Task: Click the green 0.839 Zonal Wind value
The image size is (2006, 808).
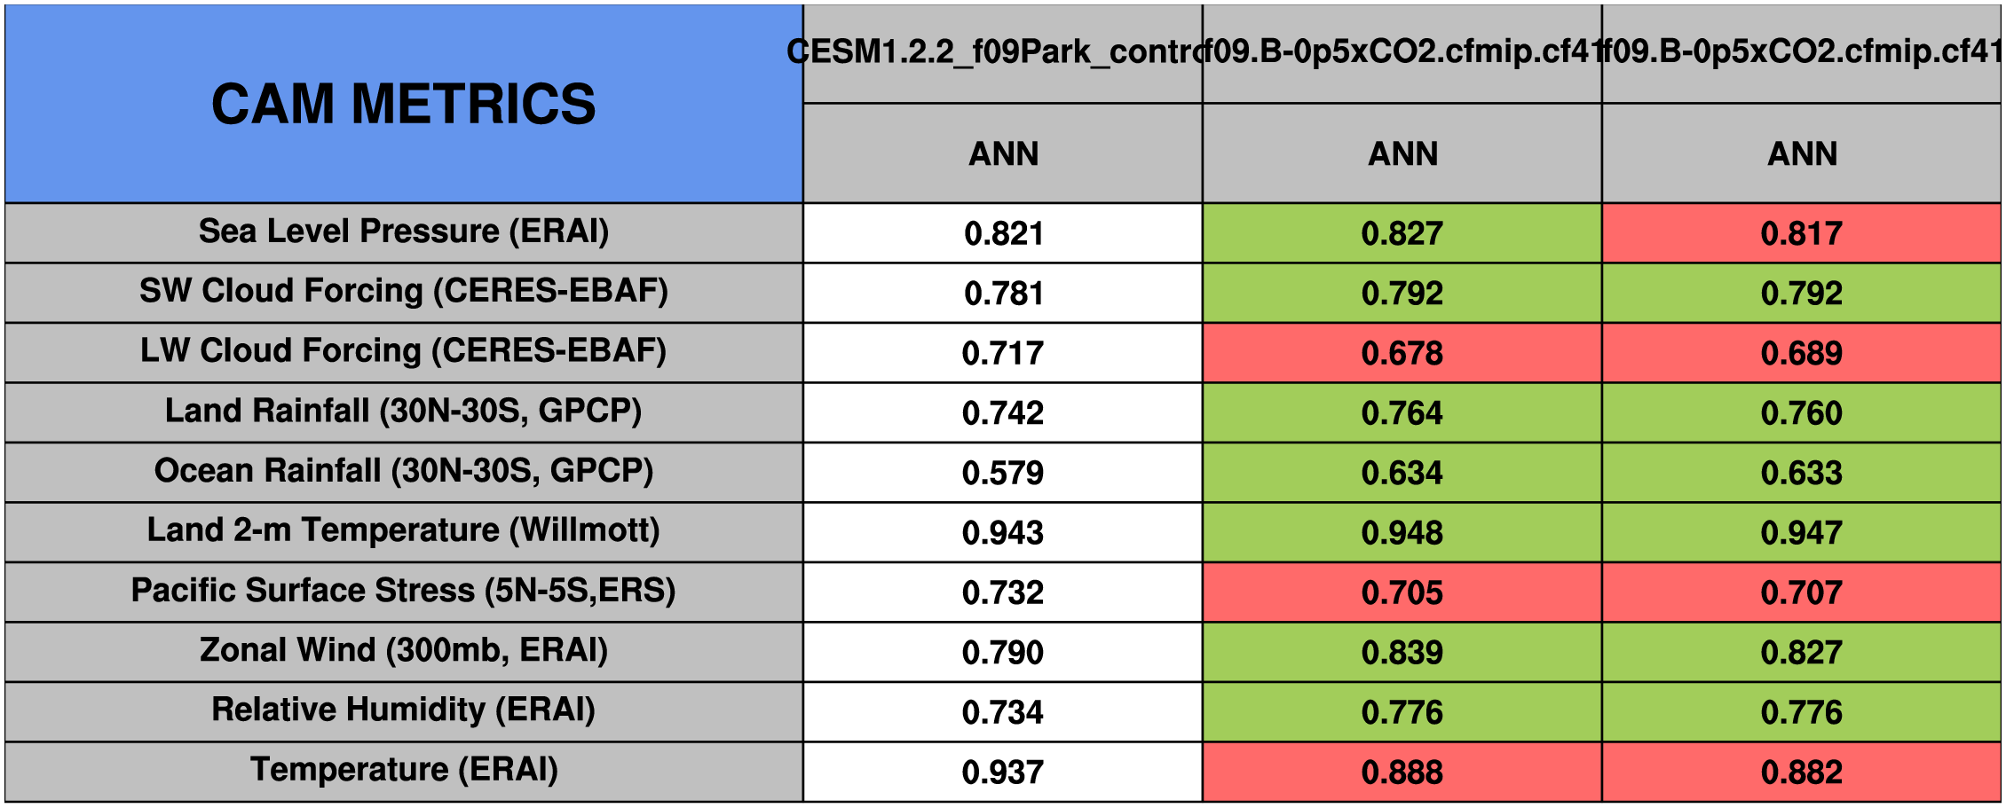Action: click(x=1402, y=653)
